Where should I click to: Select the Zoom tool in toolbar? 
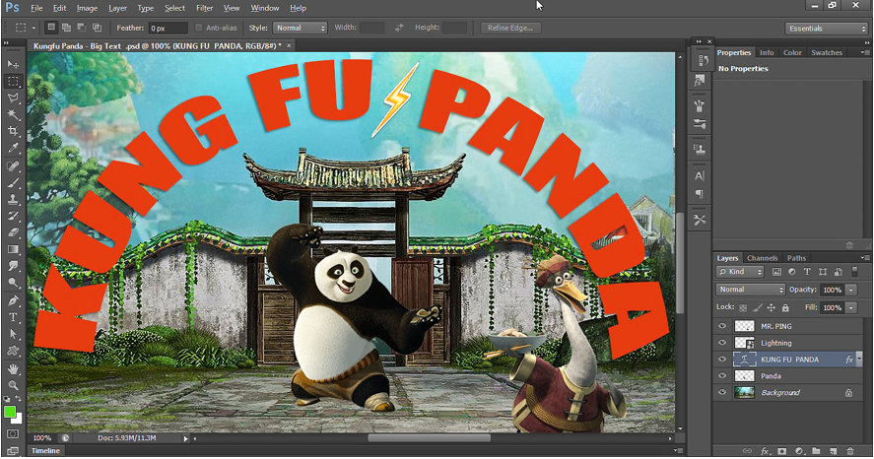(x=13, y=385)
